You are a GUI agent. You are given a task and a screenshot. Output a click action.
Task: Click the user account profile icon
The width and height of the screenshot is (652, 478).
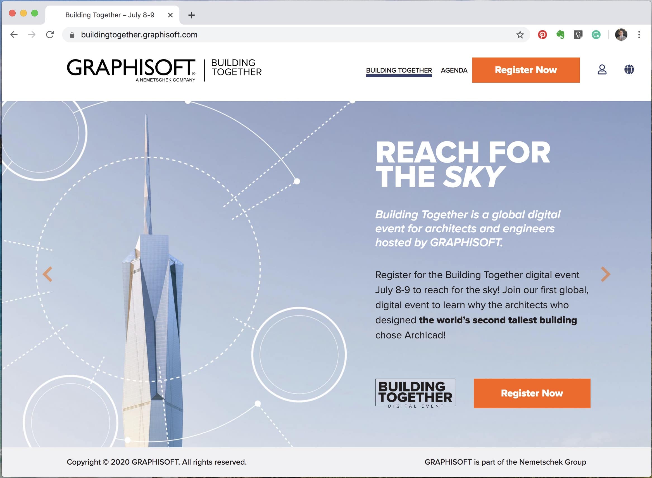click(x=602, y=70)
